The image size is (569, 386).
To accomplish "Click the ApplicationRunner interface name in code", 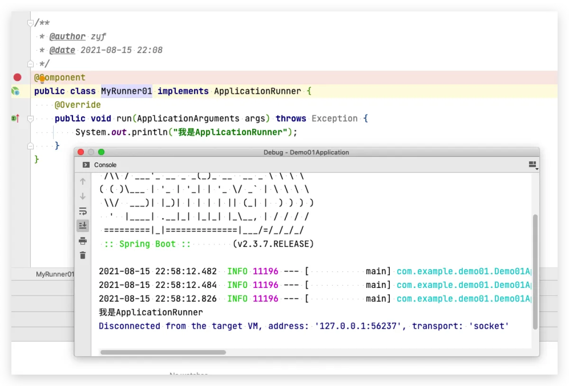I will click(x=257, y=91).
